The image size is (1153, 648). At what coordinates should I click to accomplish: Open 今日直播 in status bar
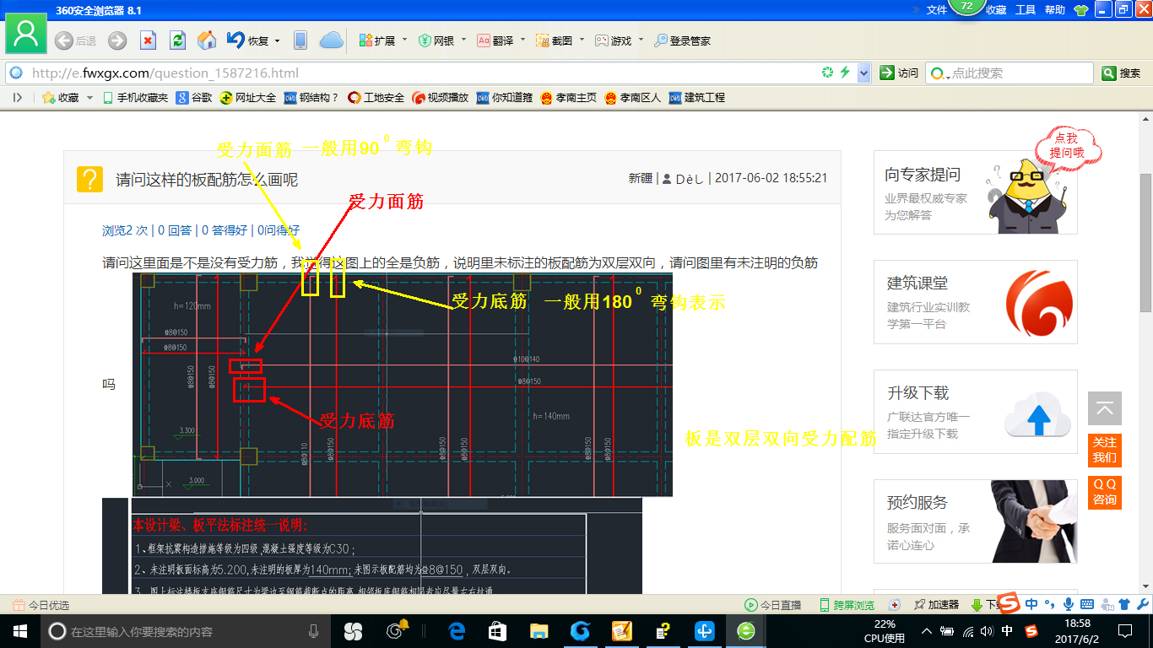coord(772,605)
